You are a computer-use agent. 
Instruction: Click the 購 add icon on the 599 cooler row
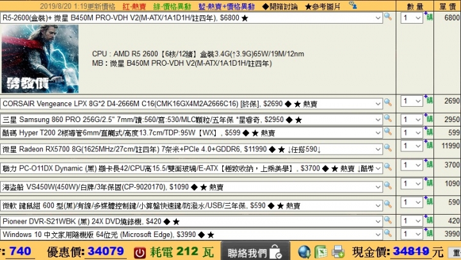coord(428,132)
